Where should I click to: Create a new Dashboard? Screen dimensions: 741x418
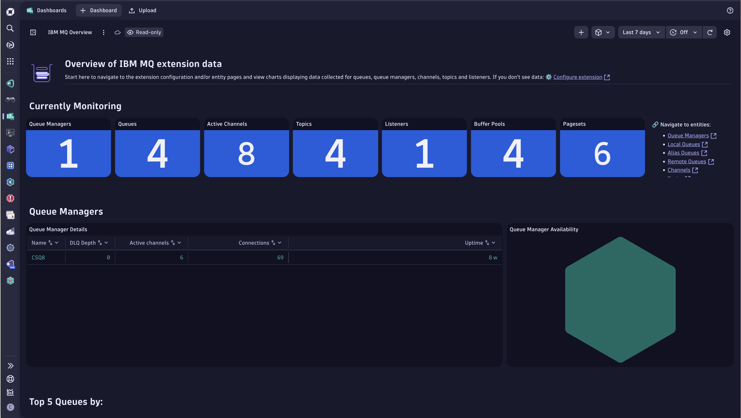98,11
